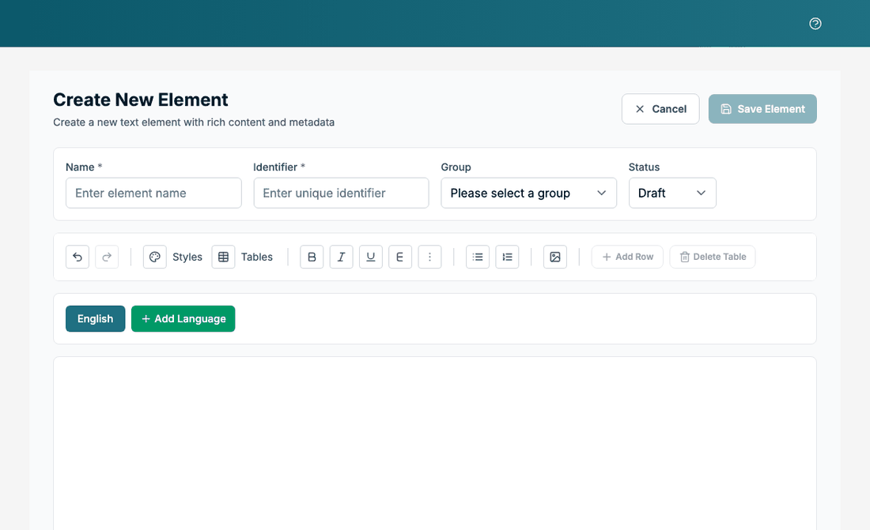Insert a numbered list
This screenshot has width=870, height=530.
click(x=507, y=257)
